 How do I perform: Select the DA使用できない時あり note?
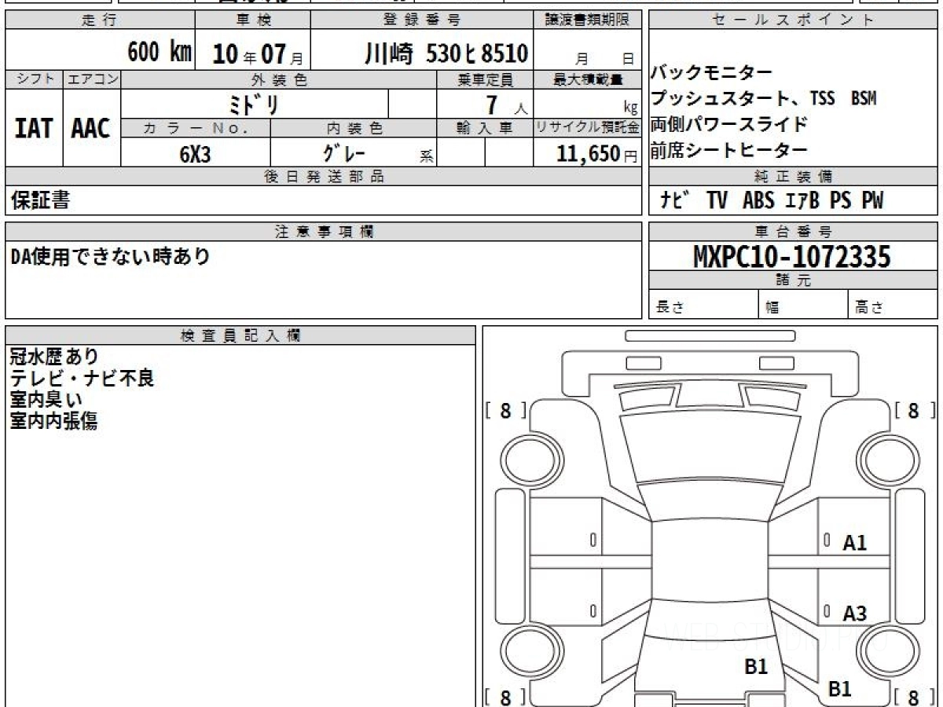click(x=111, y=257)
